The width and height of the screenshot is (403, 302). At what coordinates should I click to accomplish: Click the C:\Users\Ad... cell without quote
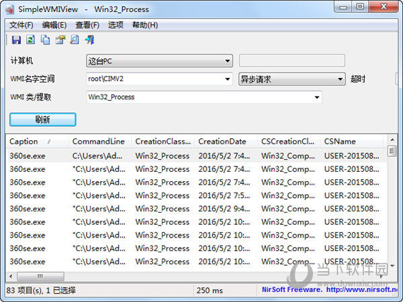tap(97, 156)
